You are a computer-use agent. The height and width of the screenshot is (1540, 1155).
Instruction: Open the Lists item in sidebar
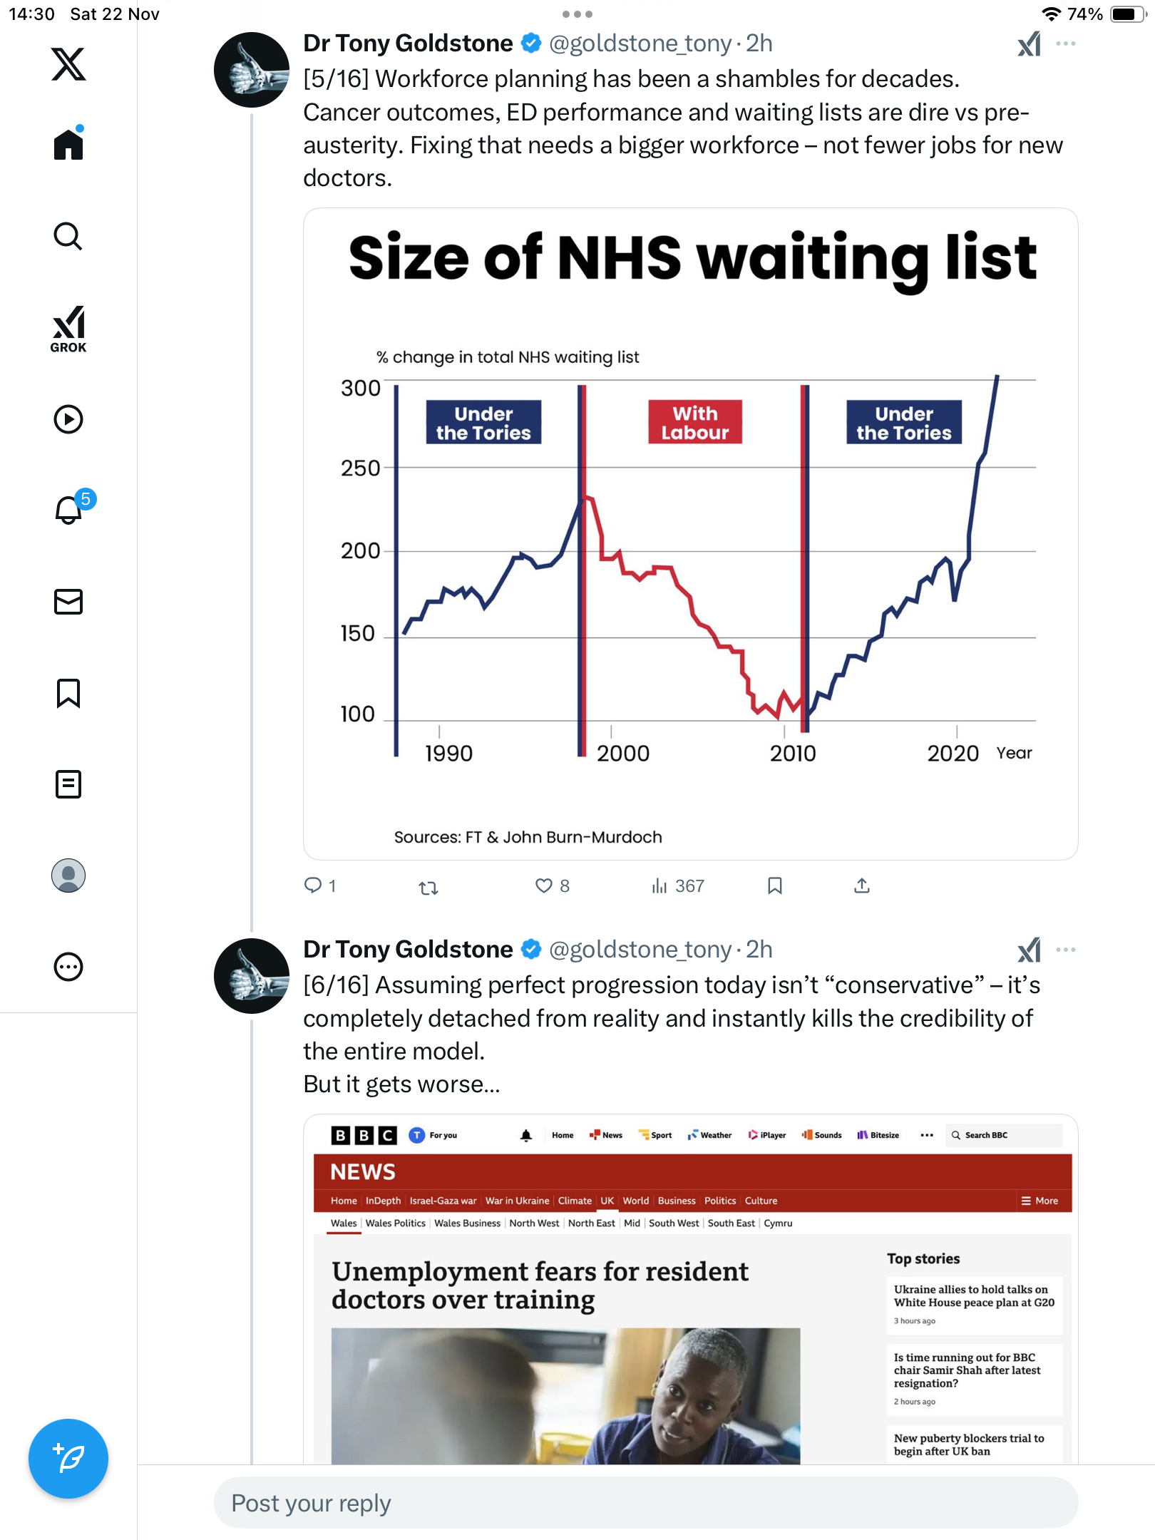pyautogui.click(x=68, y=784)
